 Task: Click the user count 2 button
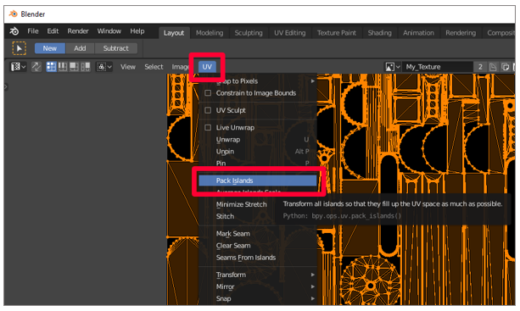pos(480,67)
